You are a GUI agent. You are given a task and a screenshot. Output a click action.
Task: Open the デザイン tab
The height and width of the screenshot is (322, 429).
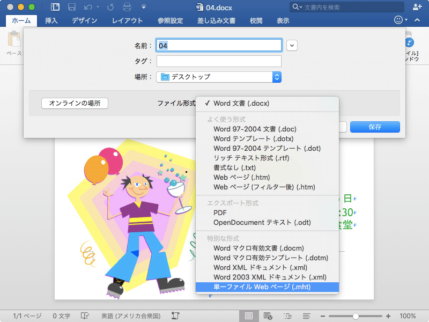point(85,20)
